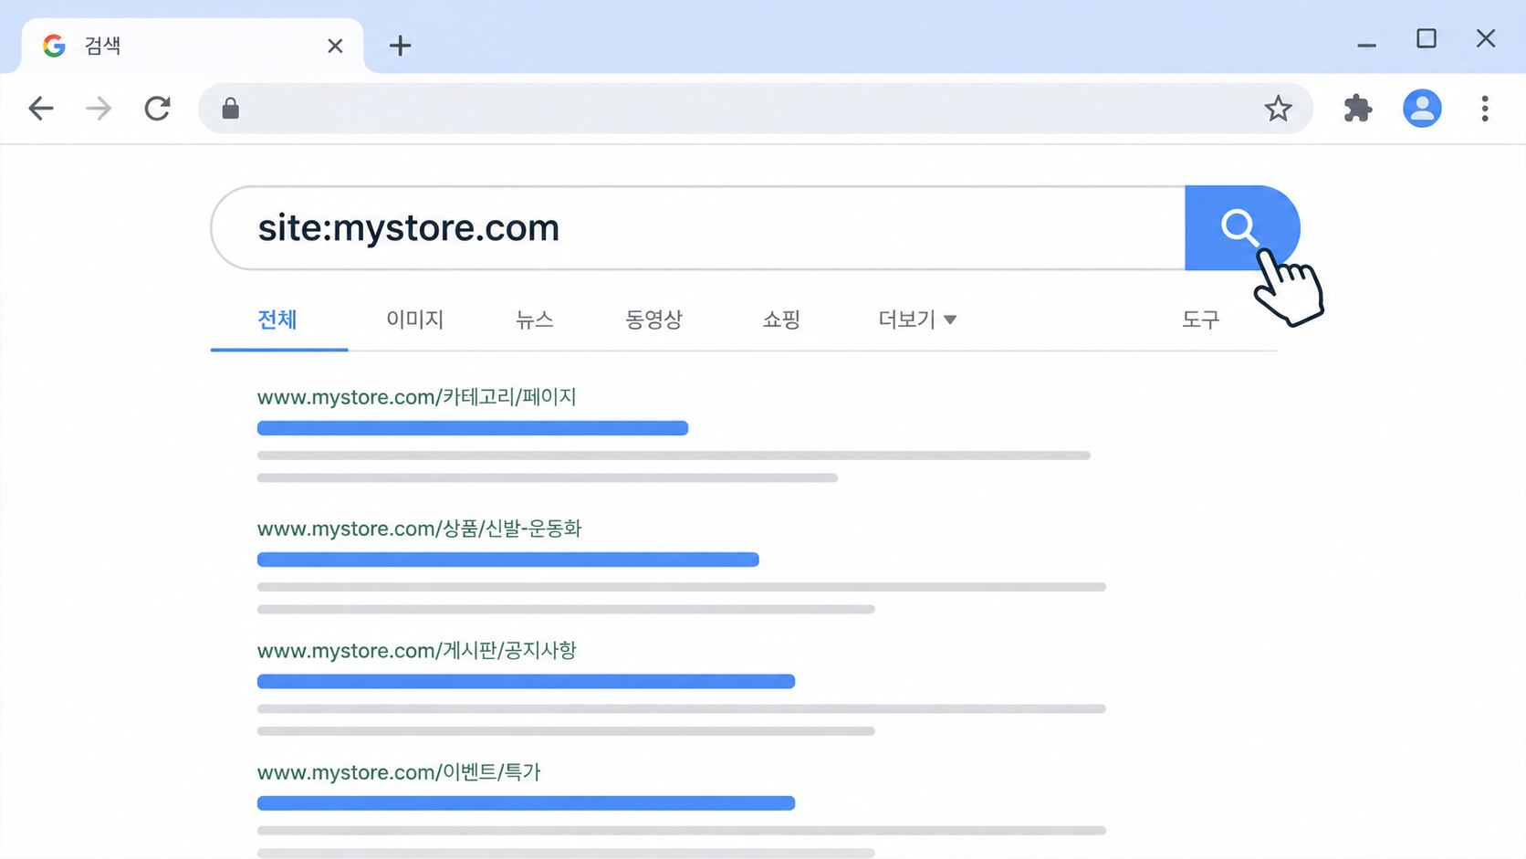Close the 검색 tab
The width and height of the screenshot is (1526, 859).
pos(335,46)
